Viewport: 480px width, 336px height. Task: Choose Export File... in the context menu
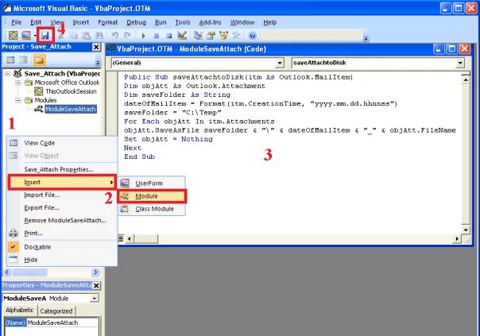coord(62,208)
